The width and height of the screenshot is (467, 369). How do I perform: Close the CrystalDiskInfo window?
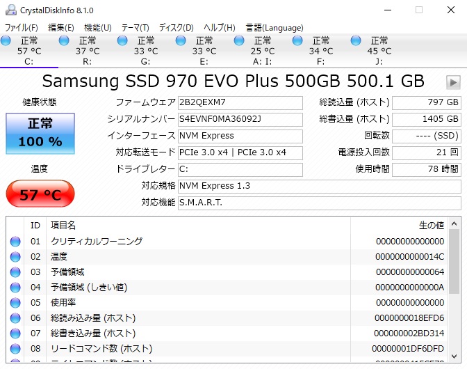(x=451, y=10)
